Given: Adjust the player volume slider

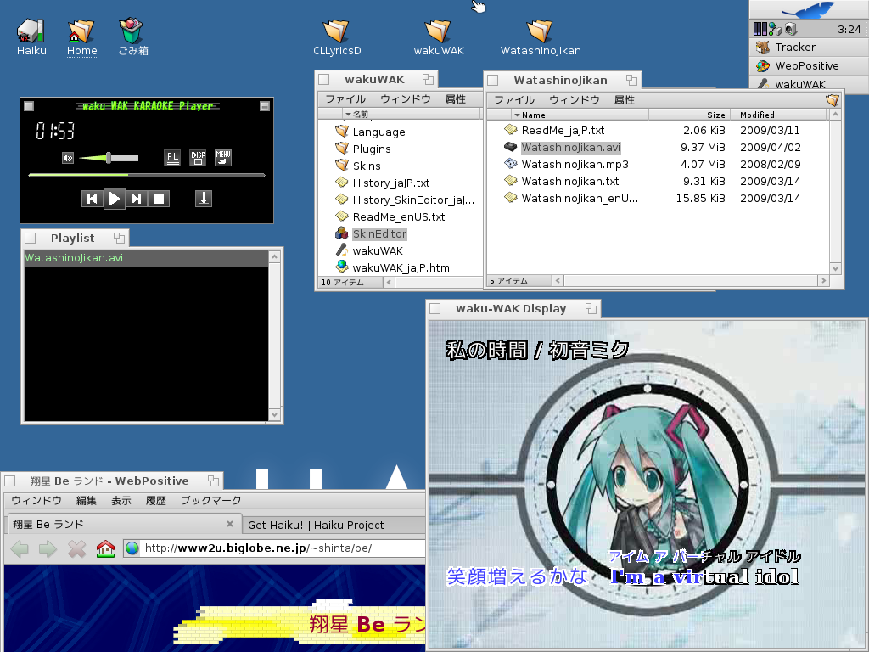Looking at the screenshot, I should pos(109,158).
